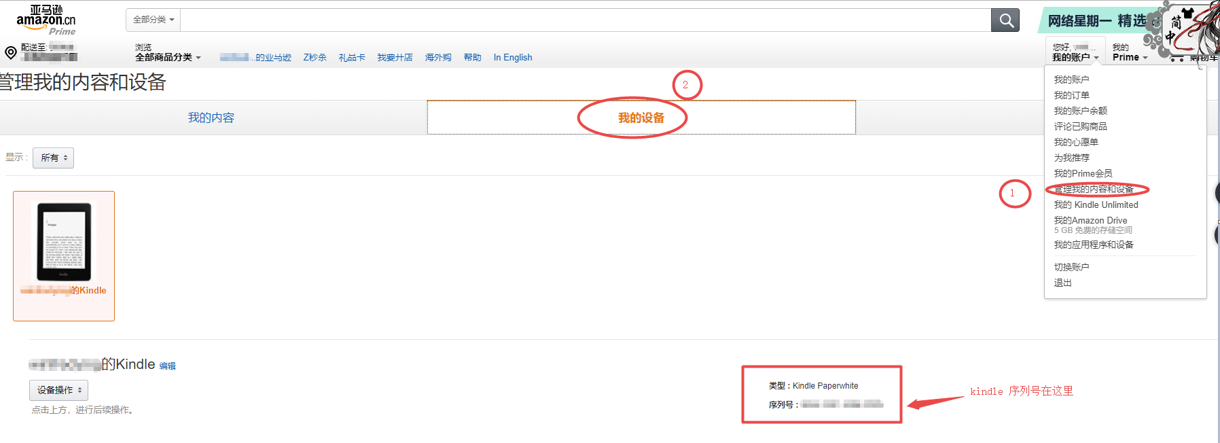
Task: Open the 礼品卡 link
Action: (352, 58)
